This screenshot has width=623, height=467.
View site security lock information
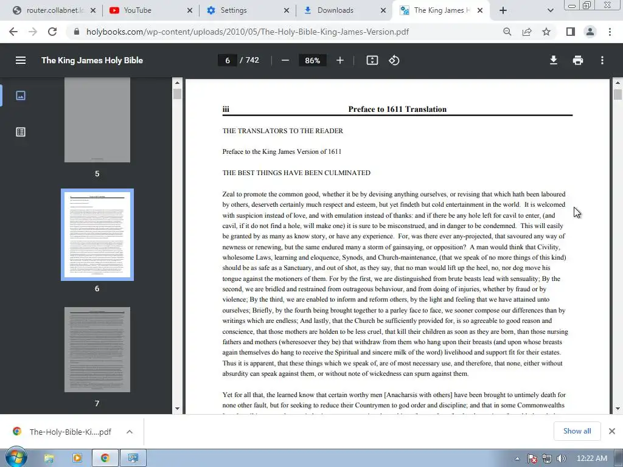tap(77, 32)
